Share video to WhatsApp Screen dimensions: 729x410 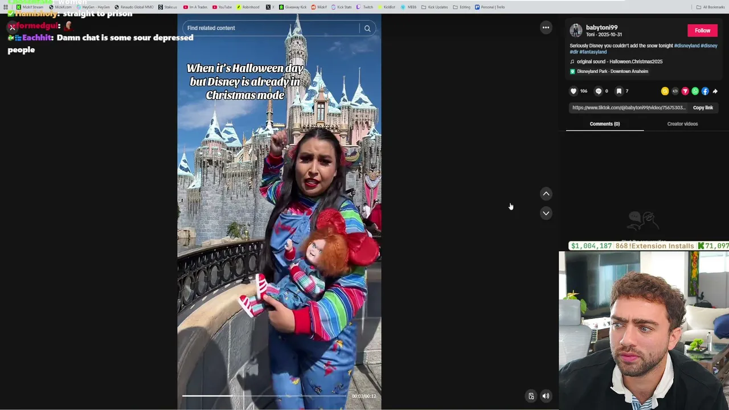695,91
